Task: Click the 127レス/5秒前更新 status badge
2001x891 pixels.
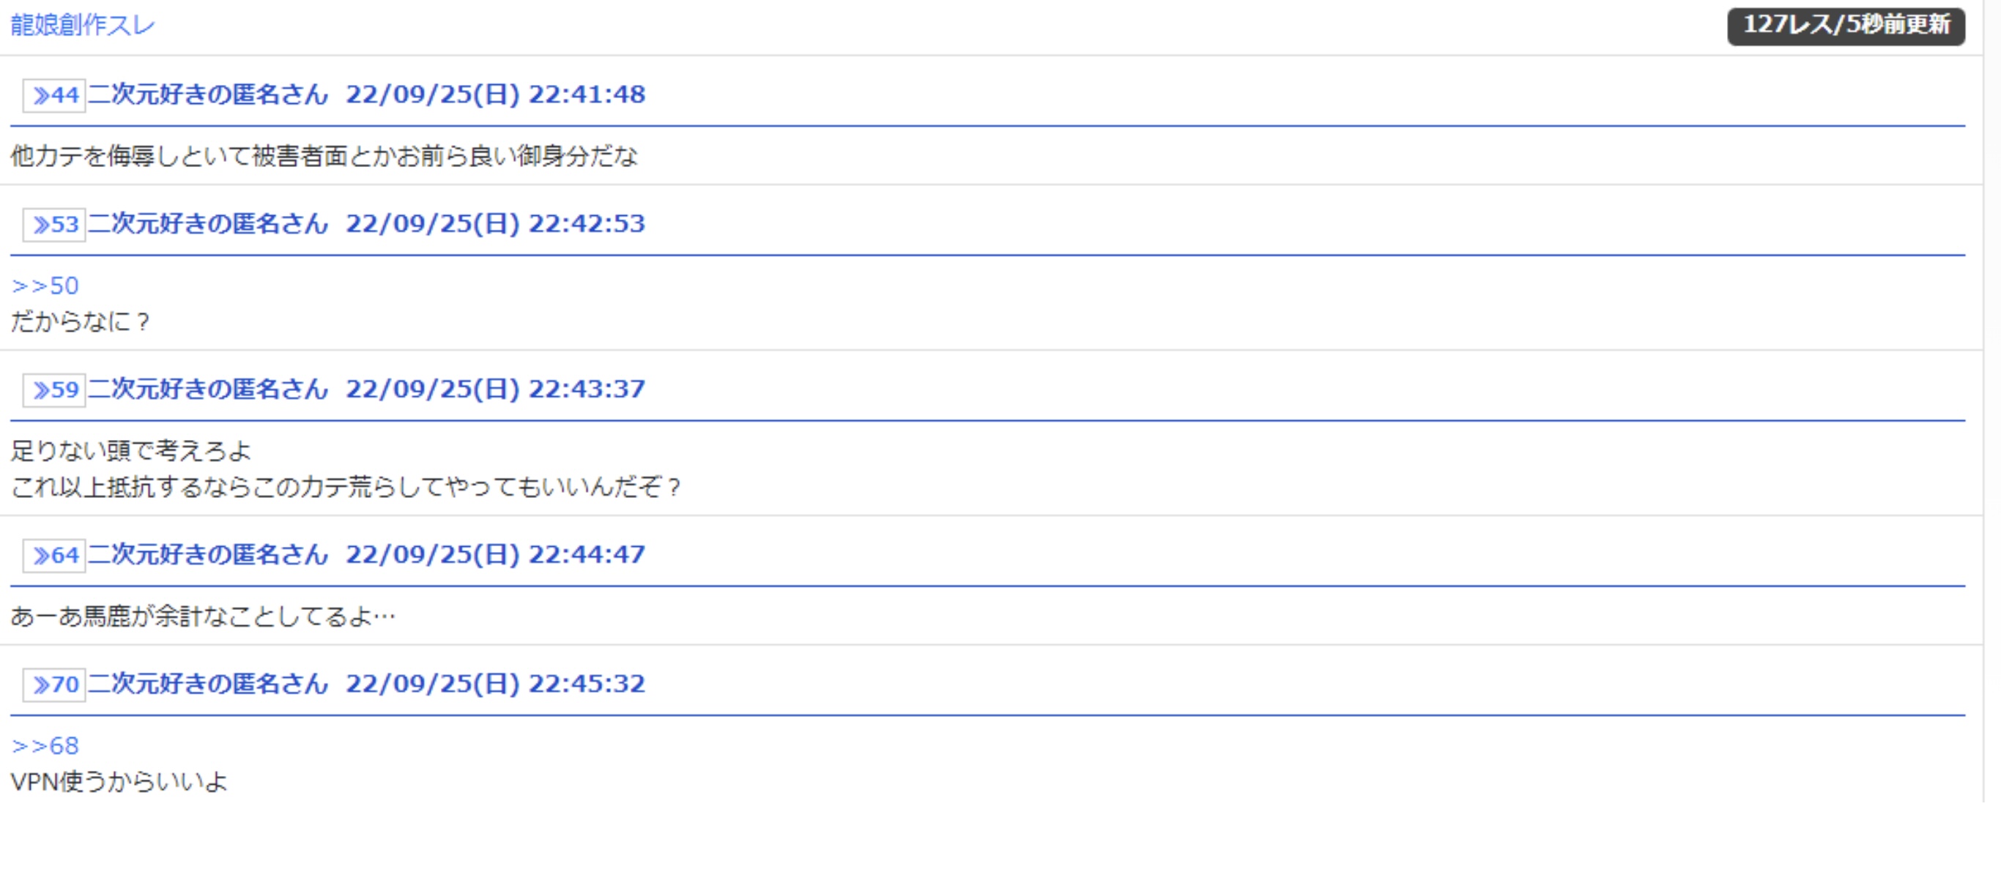Action: pos(1845,26)
